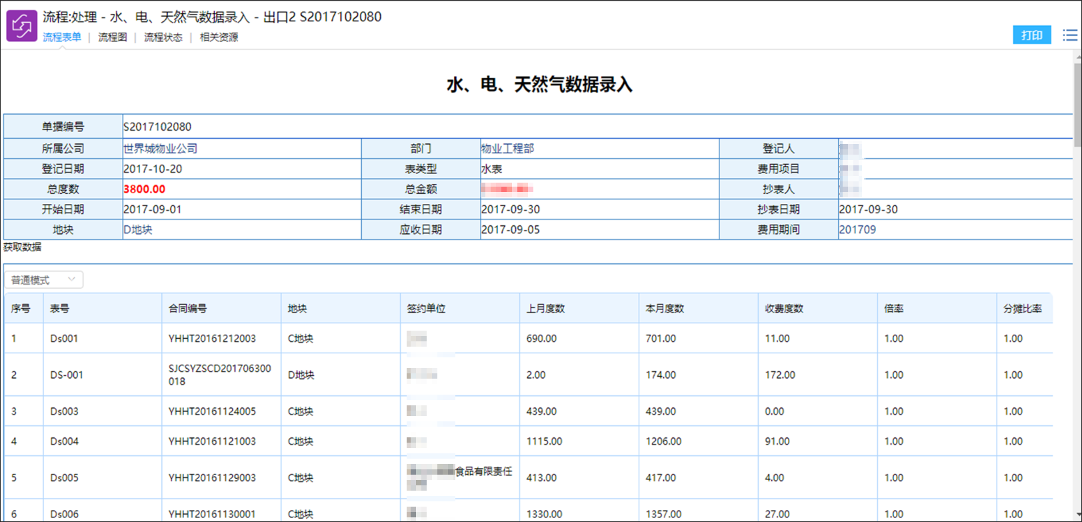Click the purple workflow process icon
1082x522 pixels.
coord(21,26)
